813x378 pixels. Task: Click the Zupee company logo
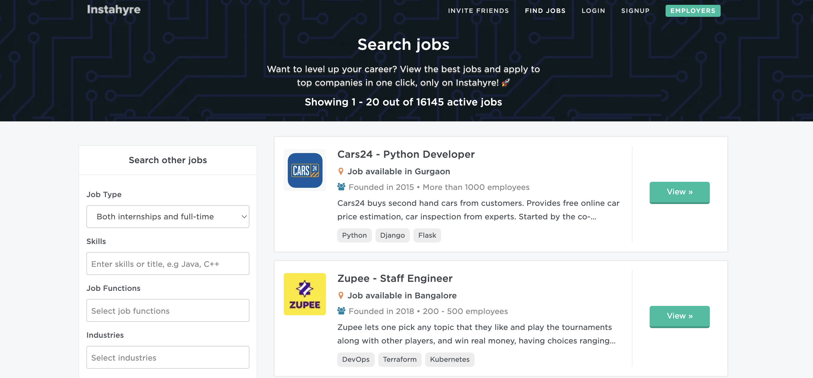(304, 294)
